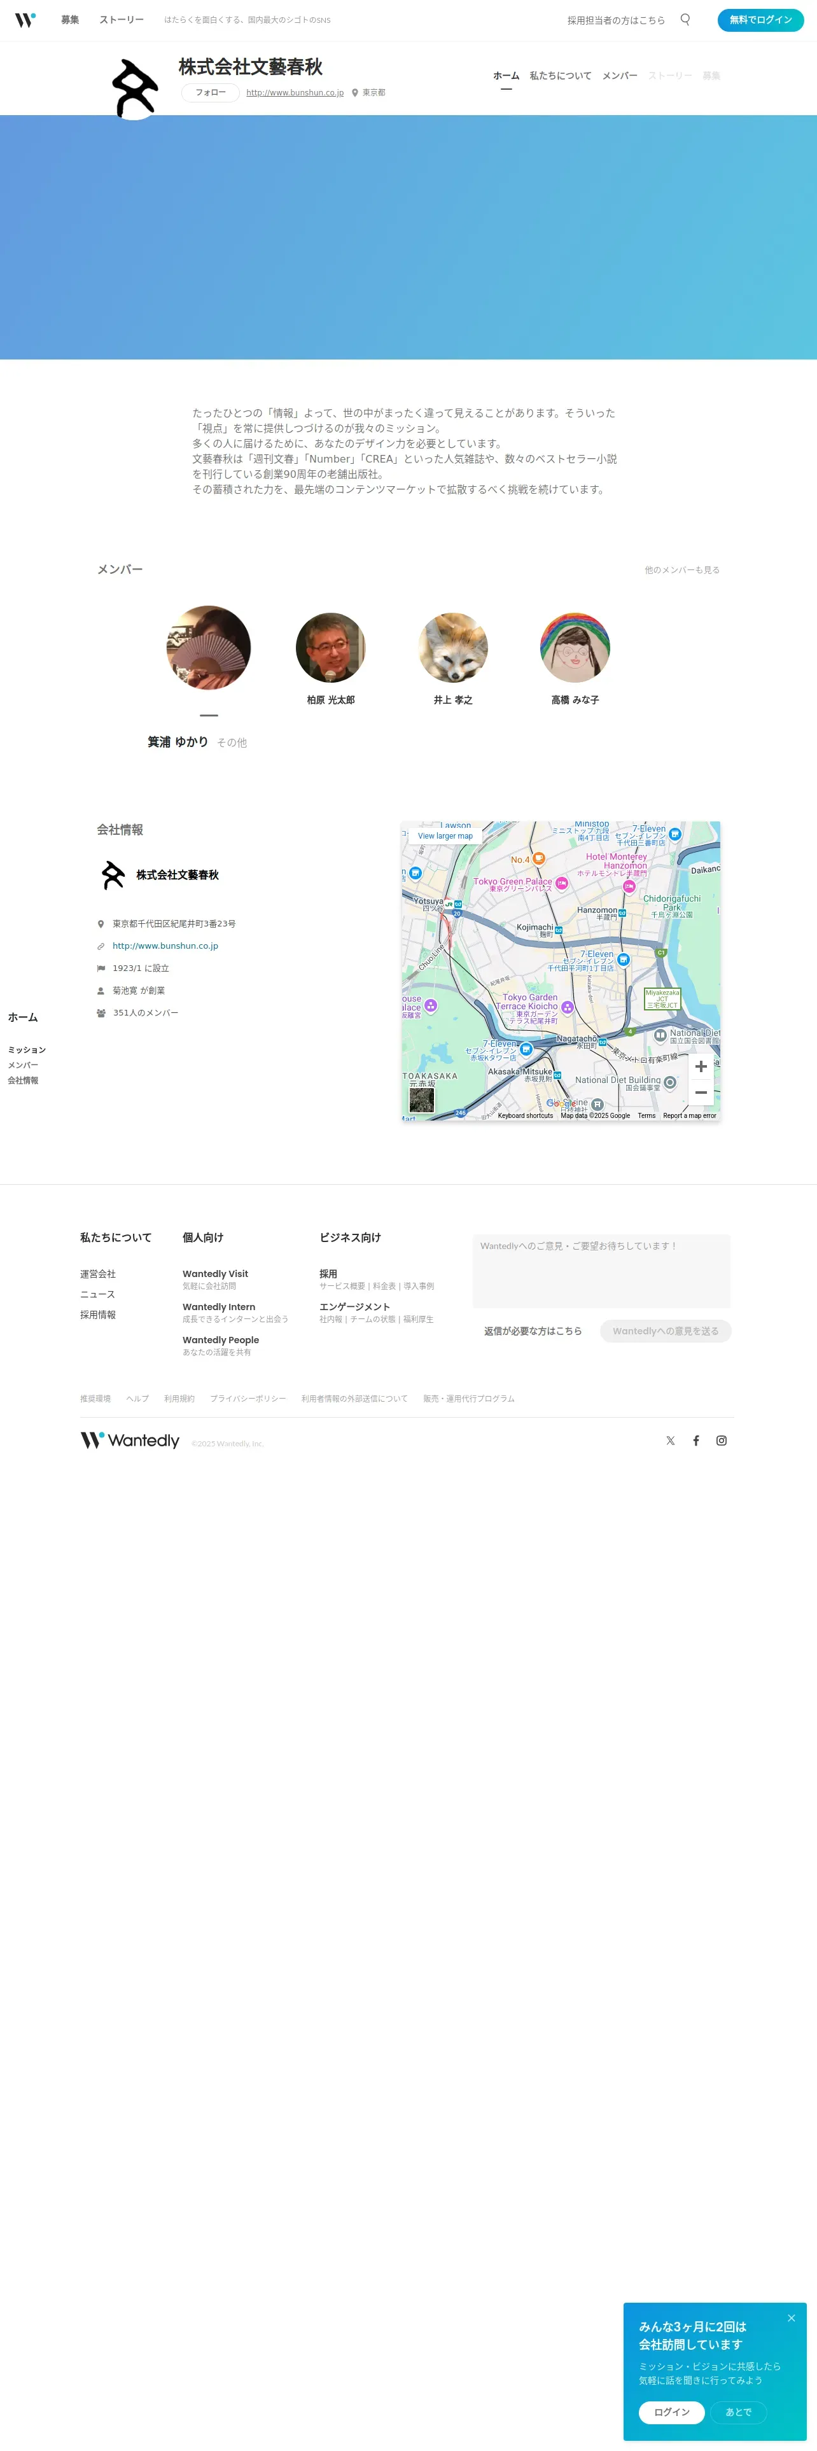Click 返信が必要な方はこちら link

pos(533,1331)
